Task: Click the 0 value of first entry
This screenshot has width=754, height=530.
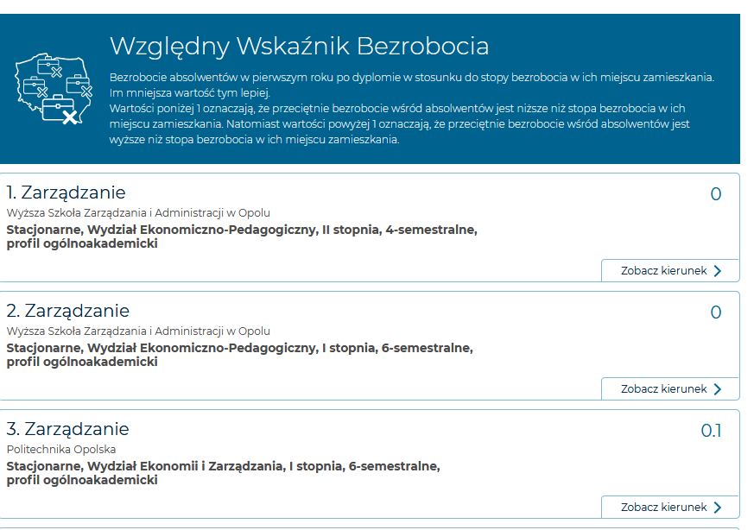Action: [x=716, y=194]
